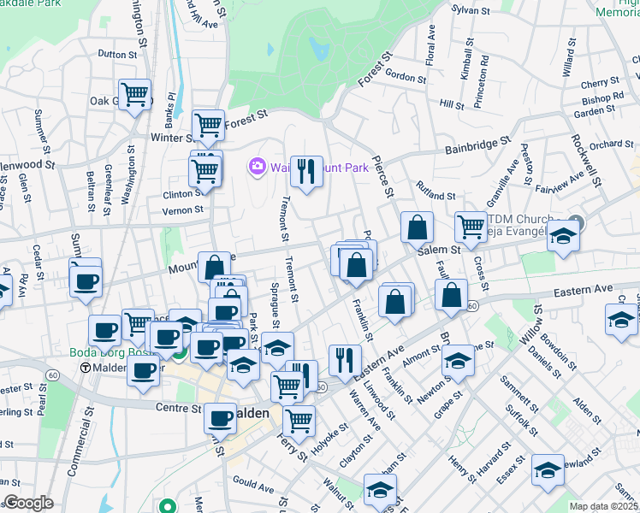Open the shopping cart marker beside Clinton St
This screenshot has height=513, width=640.
204,174
